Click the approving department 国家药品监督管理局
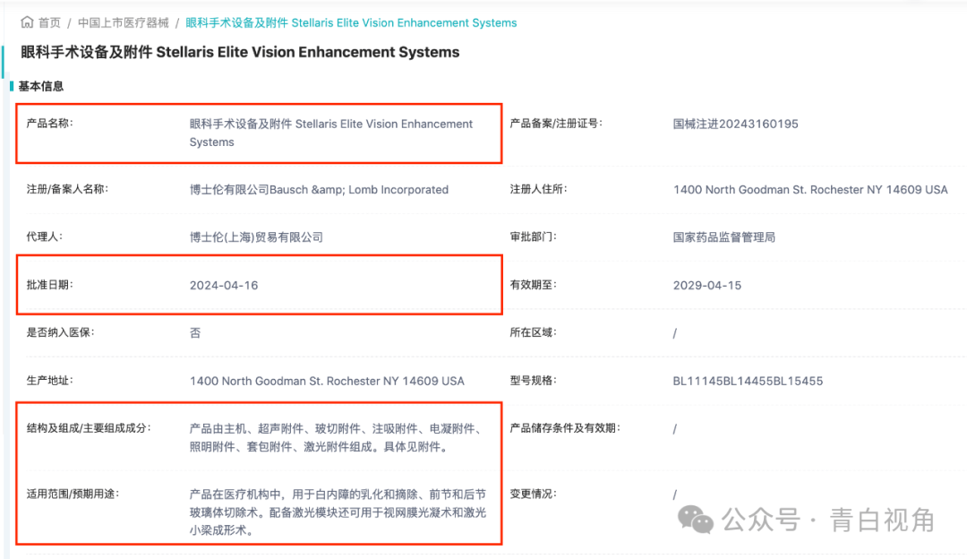The width and height of the screenshot is (967, 559). tap(723, 237)
